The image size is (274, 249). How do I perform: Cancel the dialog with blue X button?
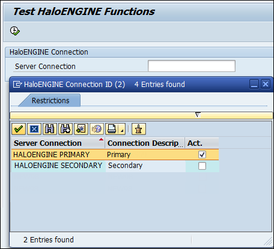[34, 129]
